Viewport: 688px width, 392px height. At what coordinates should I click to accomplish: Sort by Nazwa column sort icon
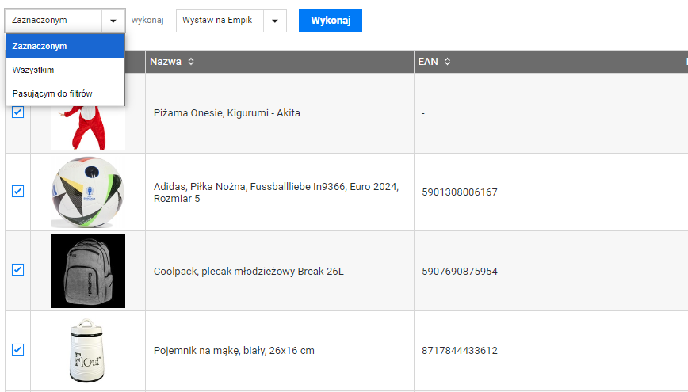[190, 62]
